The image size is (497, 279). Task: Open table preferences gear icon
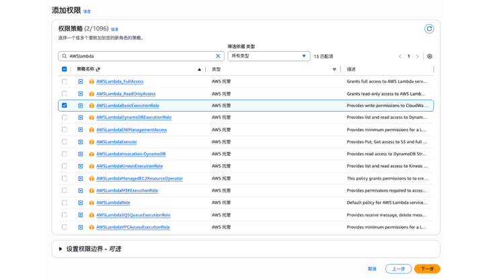pyautogui.click(x=430, y=56)
